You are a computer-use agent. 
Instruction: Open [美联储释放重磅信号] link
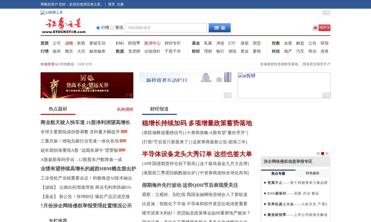tap(163, 133)
